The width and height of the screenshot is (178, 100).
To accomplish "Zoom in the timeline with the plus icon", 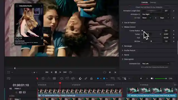I will click(x=147, y=78).
